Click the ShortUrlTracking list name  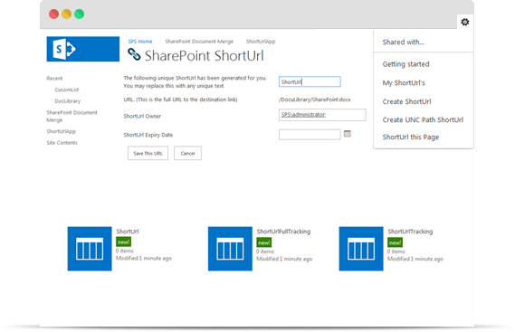(x=410, y=232)
